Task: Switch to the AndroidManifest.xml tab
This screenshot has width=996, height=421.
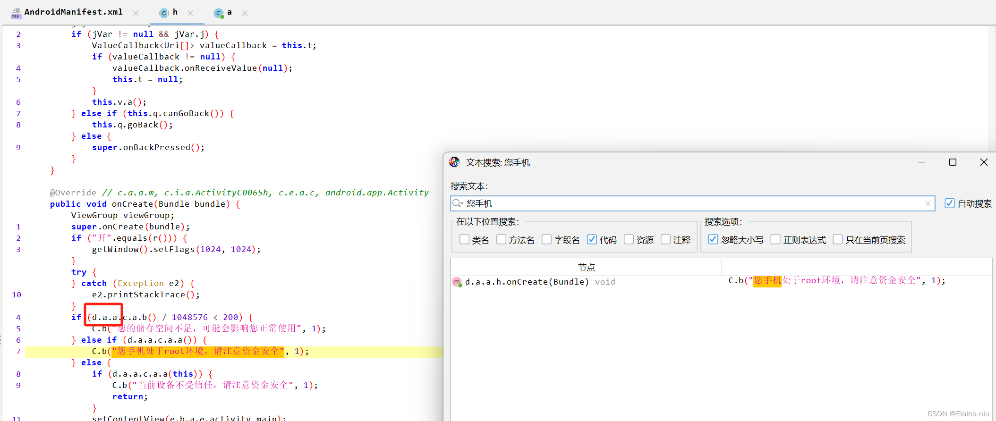Action: 73,12
